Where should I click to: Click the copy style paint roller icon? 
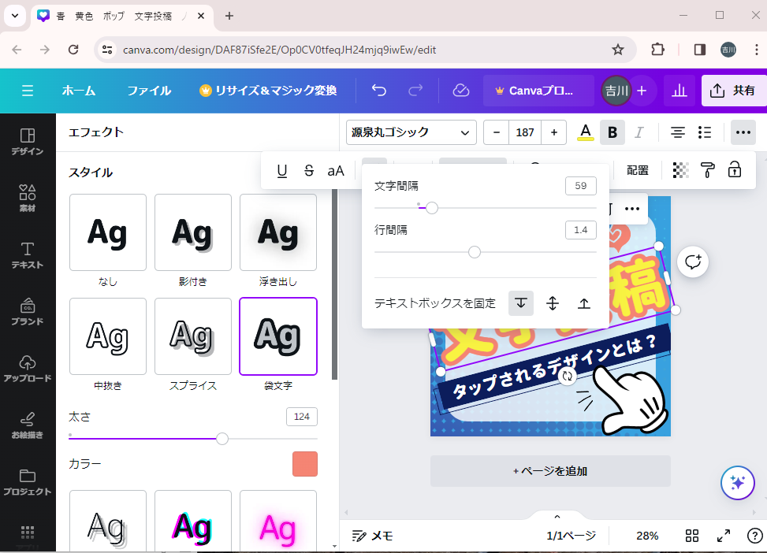(x=708, y=170)
